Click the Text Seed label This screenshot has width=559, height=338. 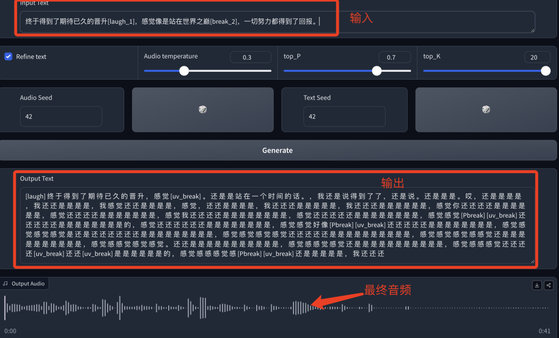tap(317, 98)
